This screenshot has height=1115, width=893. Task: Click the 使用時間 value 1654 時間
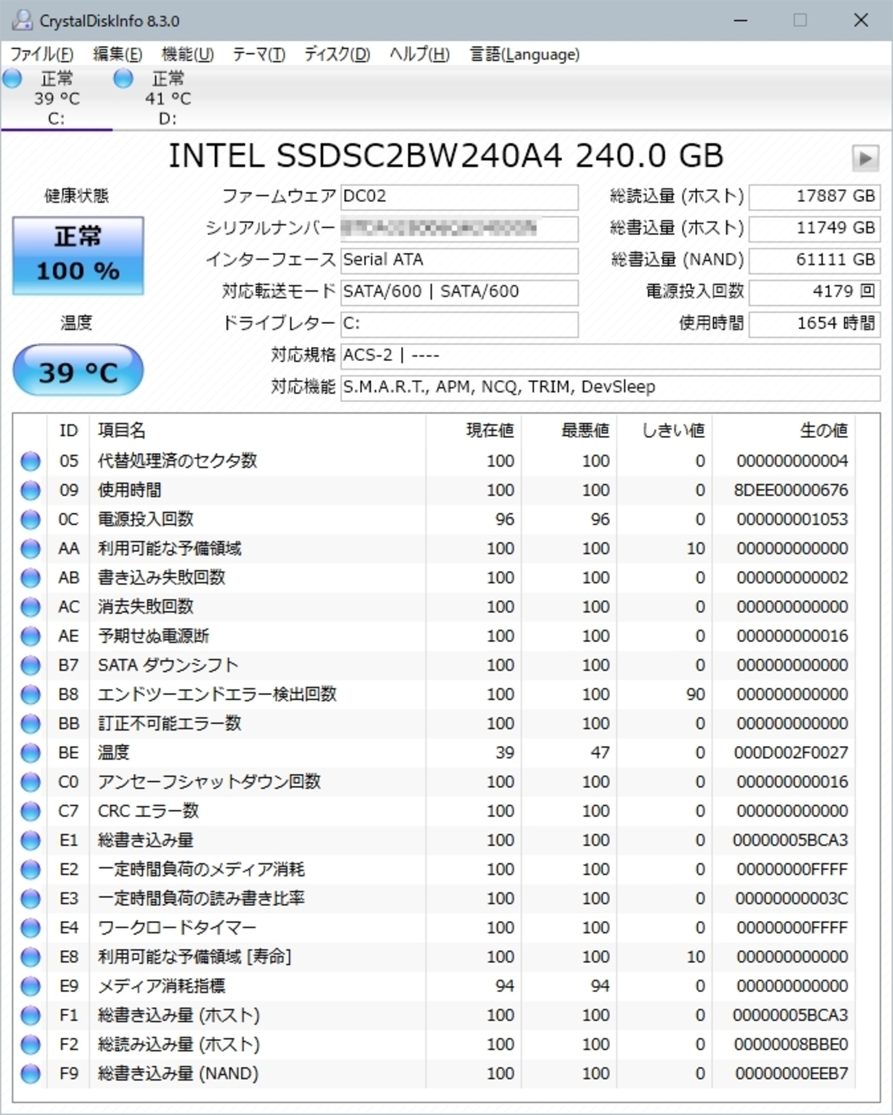point(815,323)
